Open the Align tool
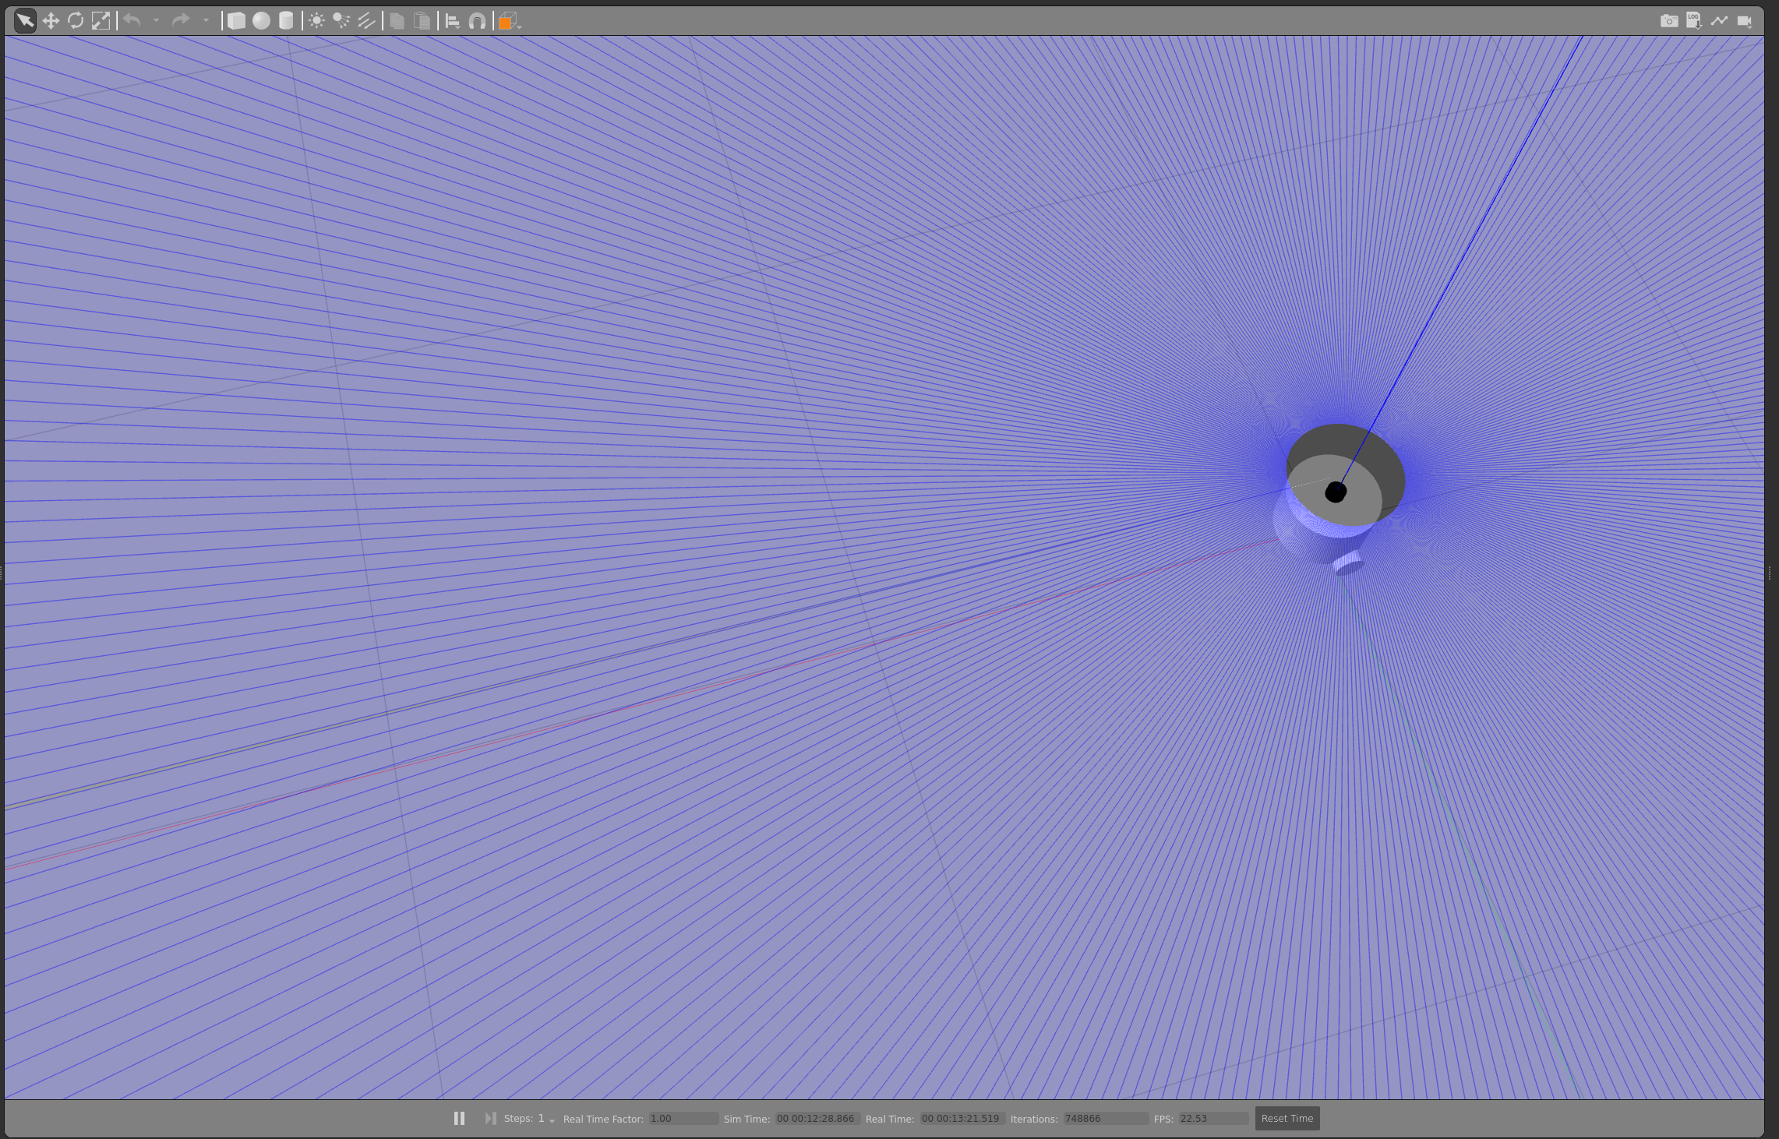 [x=452, y=21]
